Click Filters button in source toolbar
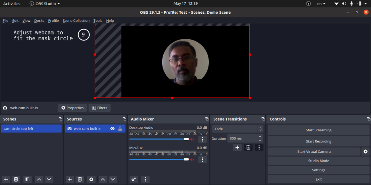The image size is (371, 185). pos(99,108)
